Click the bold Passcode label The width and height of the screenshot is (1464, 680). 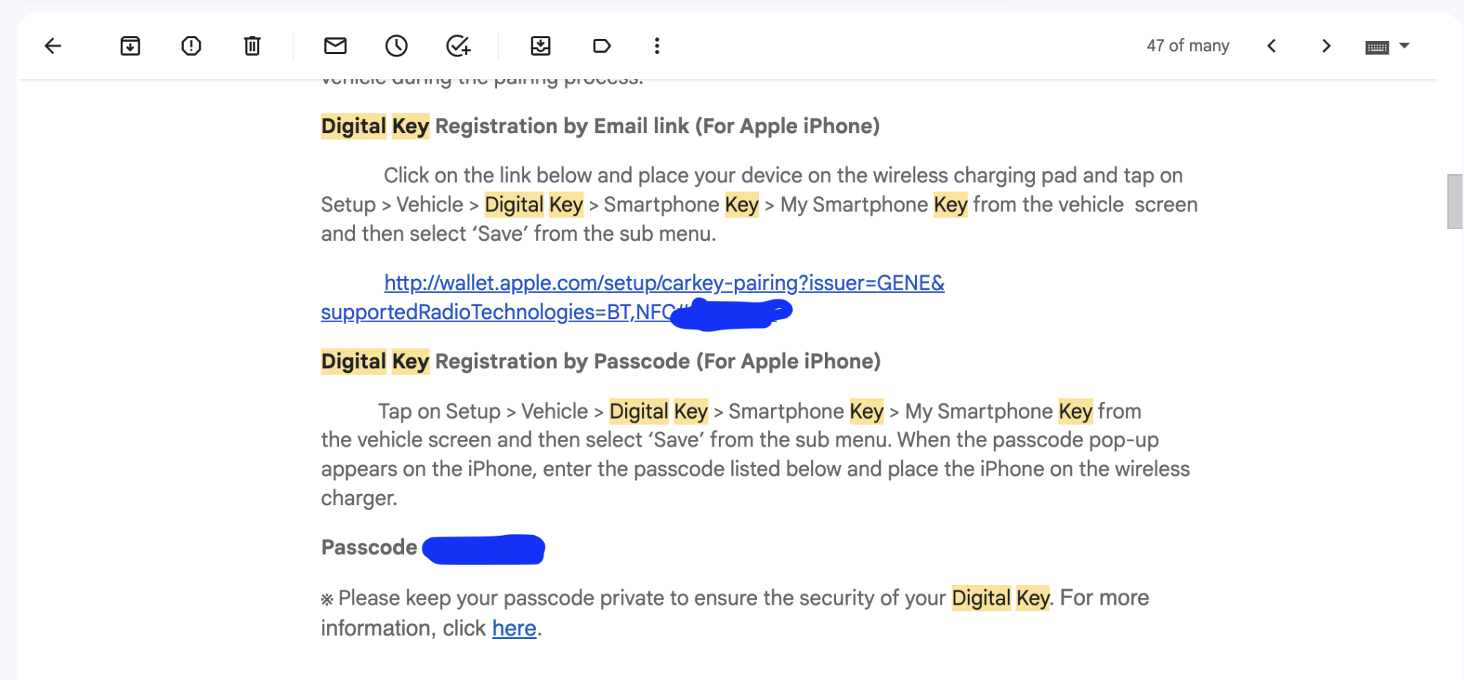[369, 548]
